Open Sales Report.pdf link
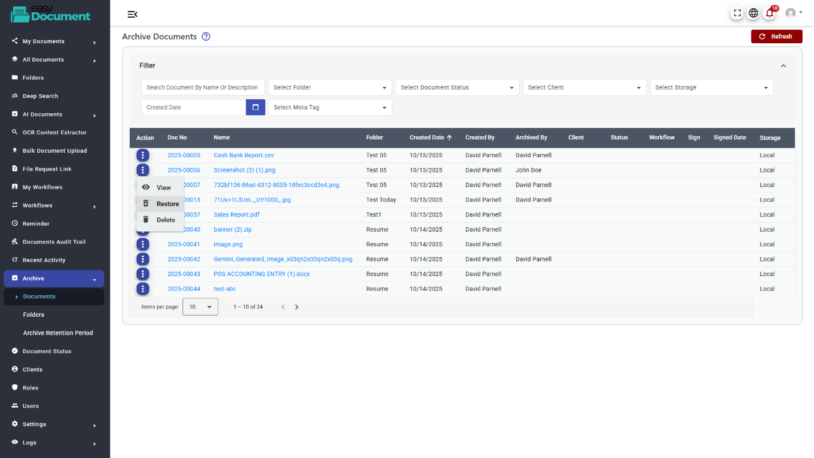The width and height of the screenshot is (814, 458). coord(237,214)
